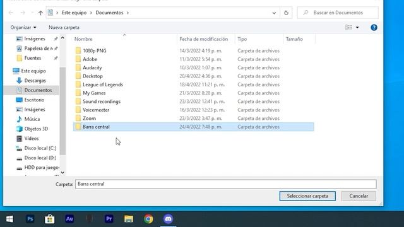The width and height of the screenshot is (404, 227).
Task: Sort by Tipo column header
Action: 242,39
